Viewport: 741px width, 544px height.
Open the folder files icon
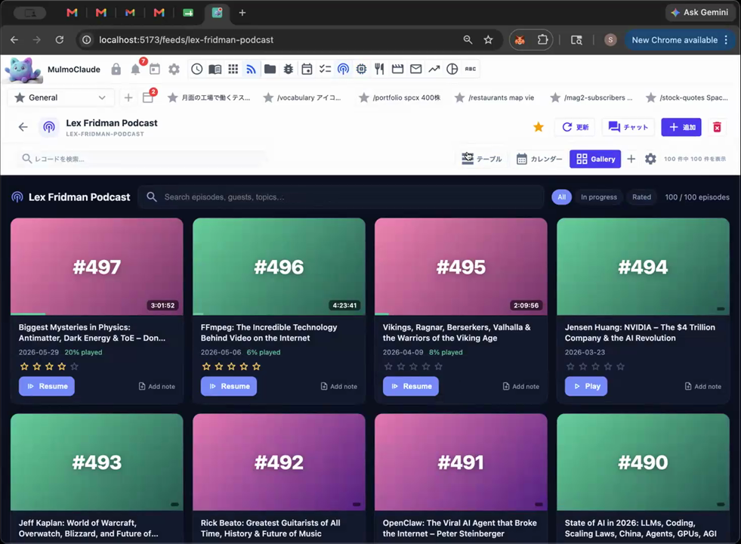click(270, 69)
